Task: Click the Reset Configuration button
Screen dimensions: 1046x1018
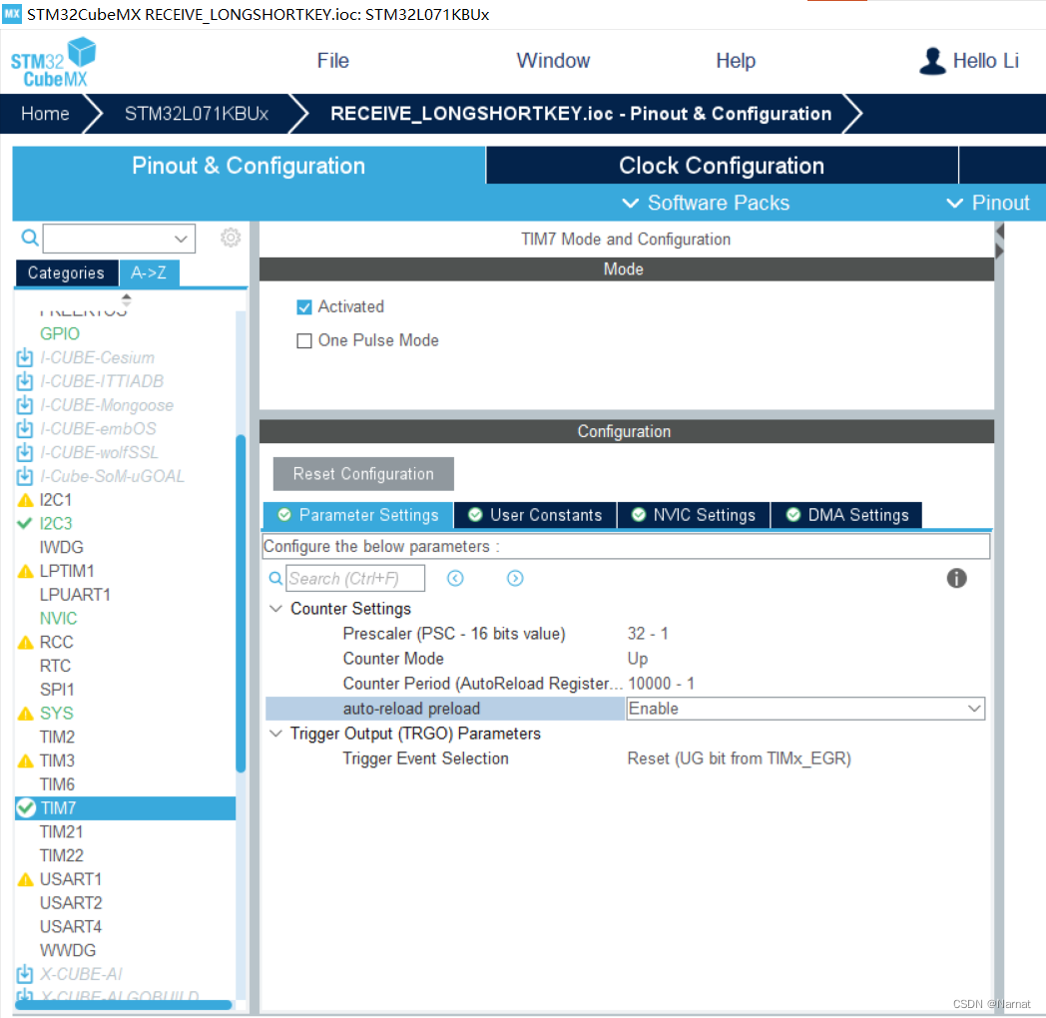Action: [x=363, y=474]
